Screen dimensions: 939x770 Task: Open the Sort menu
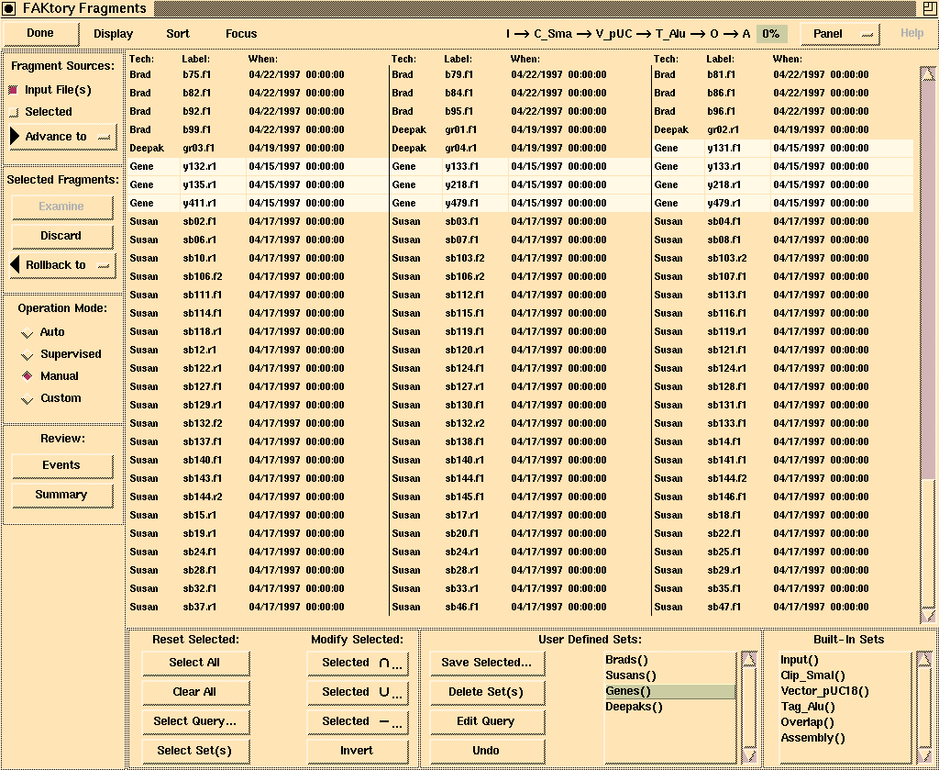(x=178, y=34)
